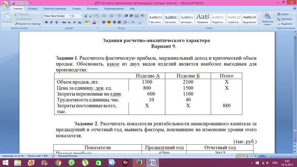Open the font size 12 dropdown
This screenshot has height=167, width=297.
[81, 16]
